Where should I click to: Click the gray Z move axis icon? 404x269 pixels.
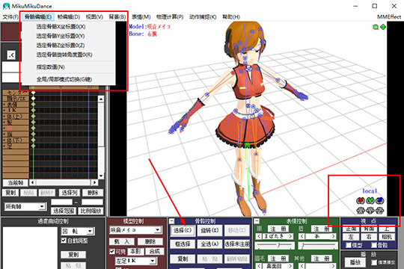click(x=380, y=211)
